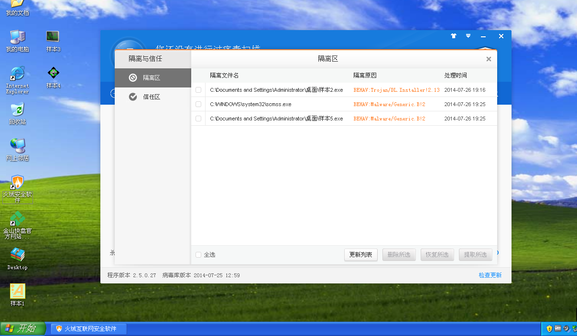
Task: Tick checkbox for scmss.exe row
Action: click(x=198, y=104)
